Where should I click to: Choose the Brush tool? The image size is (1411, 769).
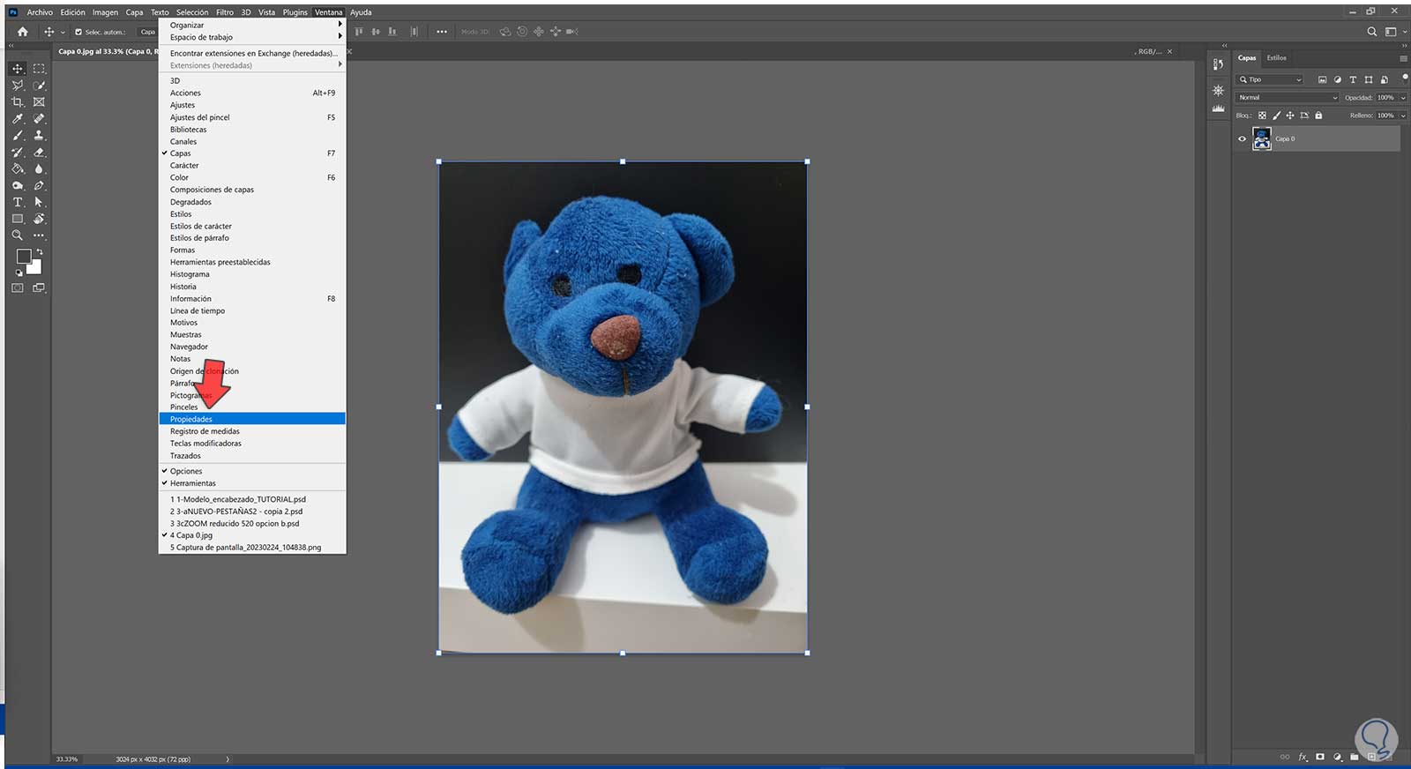(x=18, y=136)
